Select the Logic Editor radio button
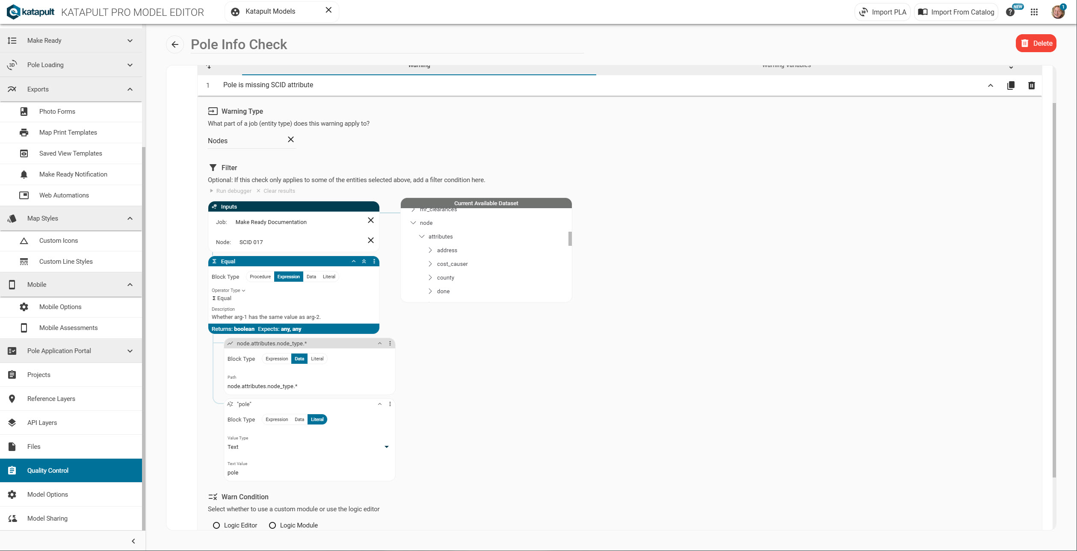Image resolution: width=1077 pixels, height=551 pixels. (x=216, y=525)
